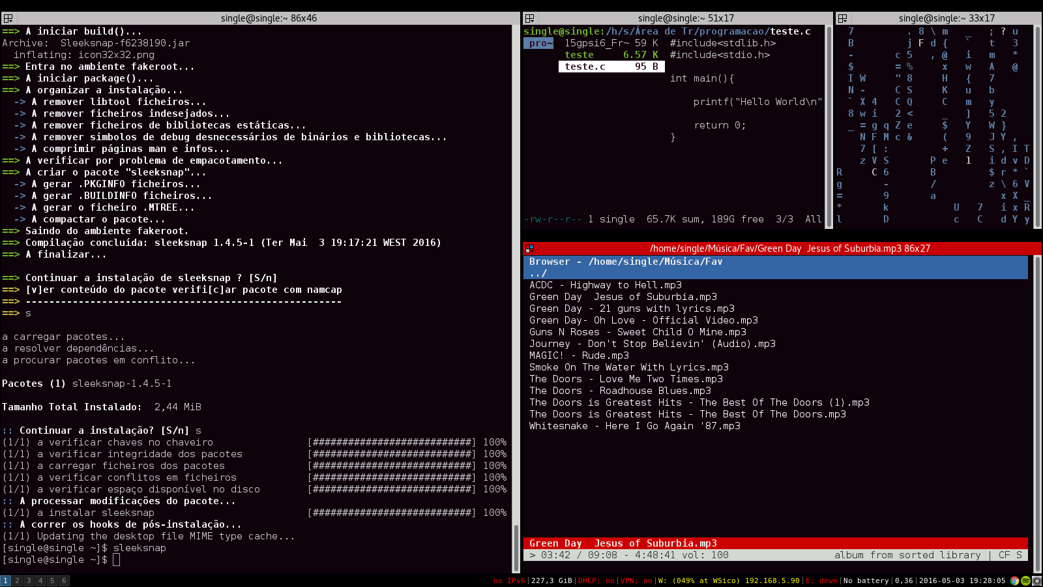Click the grey circular tray icon
The width and height of the screenshot is (1043, 587).
[1036, 580]
